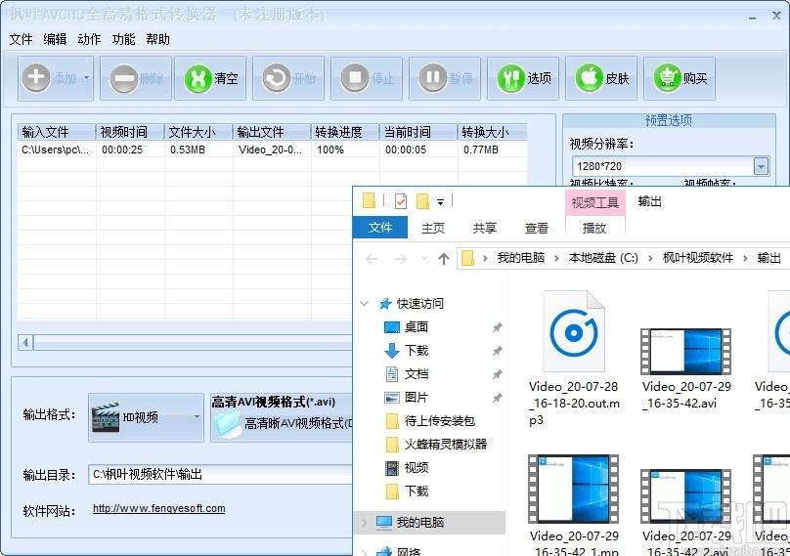
Task: Click the Explorer back arrow
Action: [372, 259]
